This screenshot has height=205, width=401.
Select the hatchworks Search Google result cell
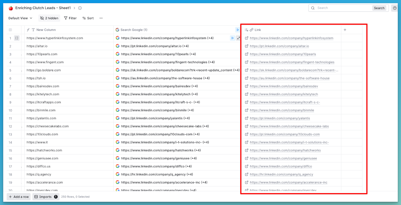pos(177,150)
